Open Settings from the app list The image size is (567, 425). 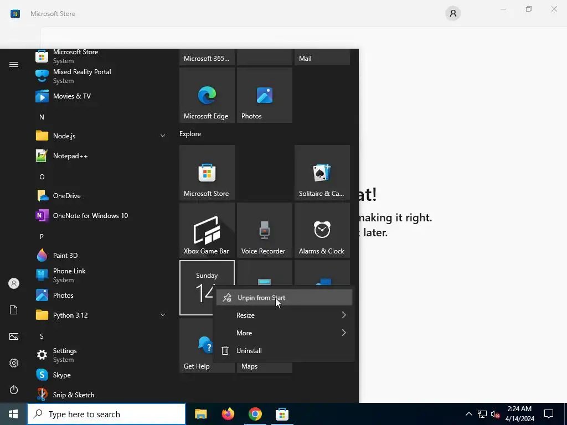point(101,355)
